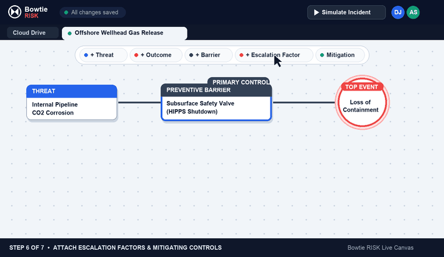The image size is (444, 257).
Task: Select the THREAT card header
Action: tap(72, 91)
